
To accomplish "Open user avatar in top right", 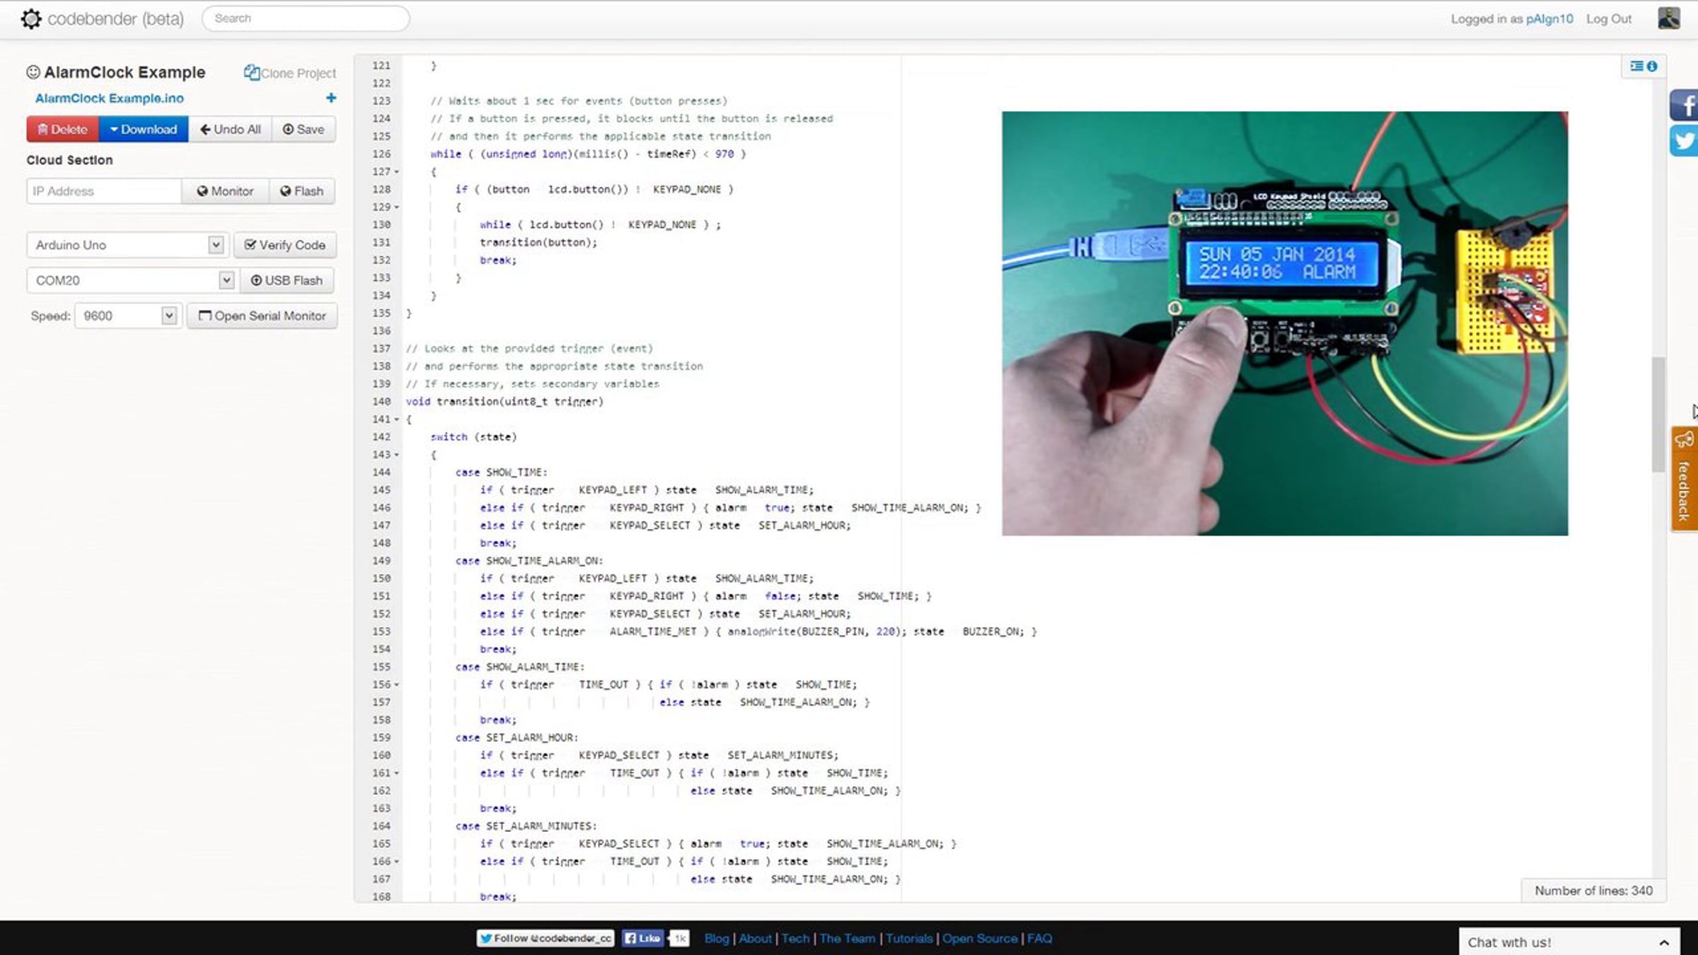I will point(1668,18).
